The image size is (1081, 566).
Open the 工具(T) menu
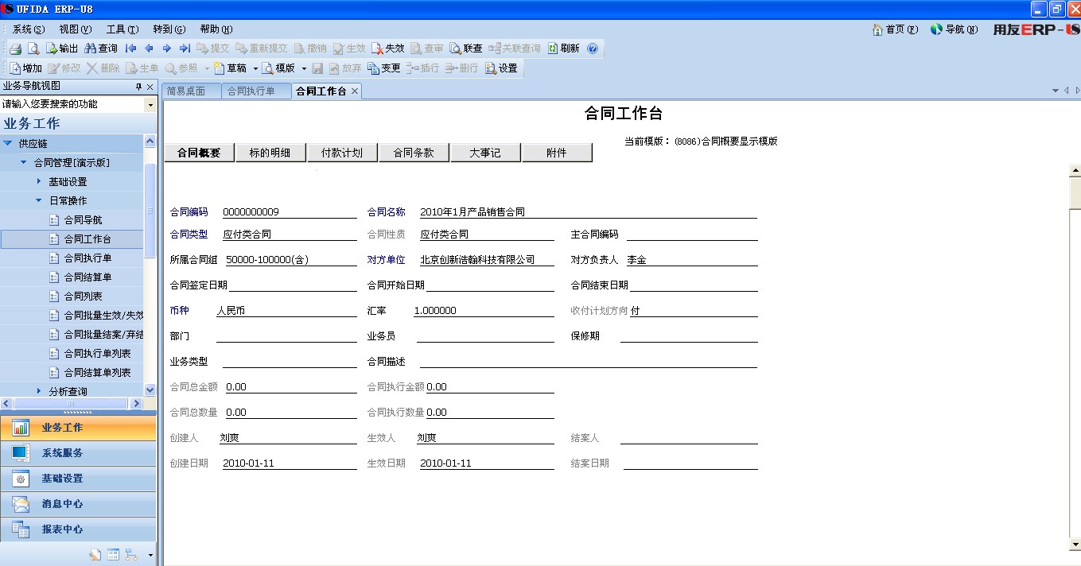click(x=122, y=29)
